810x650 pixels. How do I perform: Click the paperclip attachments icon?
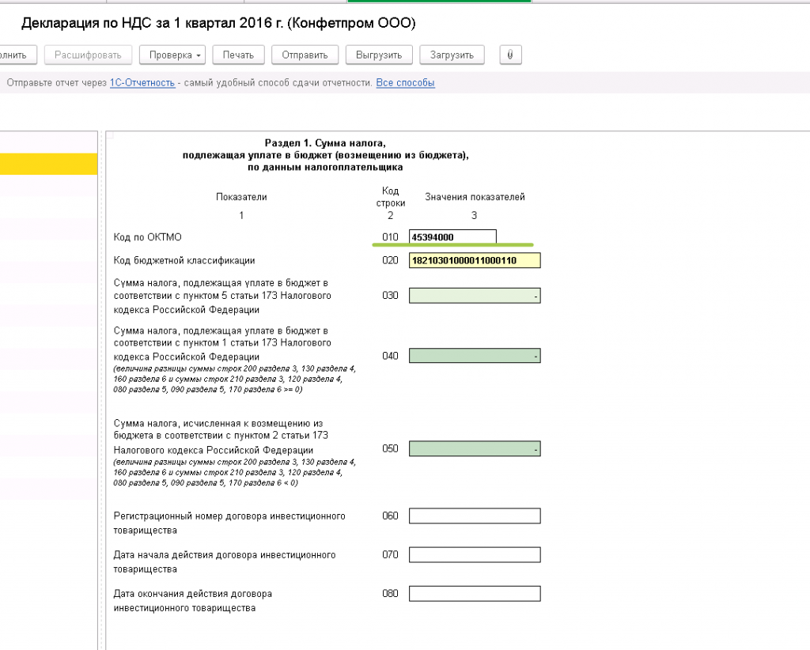510,55
